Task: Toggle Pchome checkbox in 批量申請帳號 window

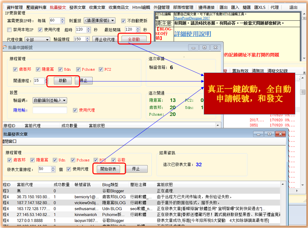Action: click(x=78, y=69)
